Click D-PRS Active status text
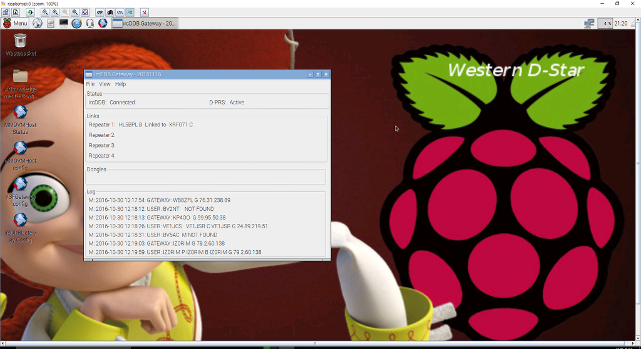 227,103
